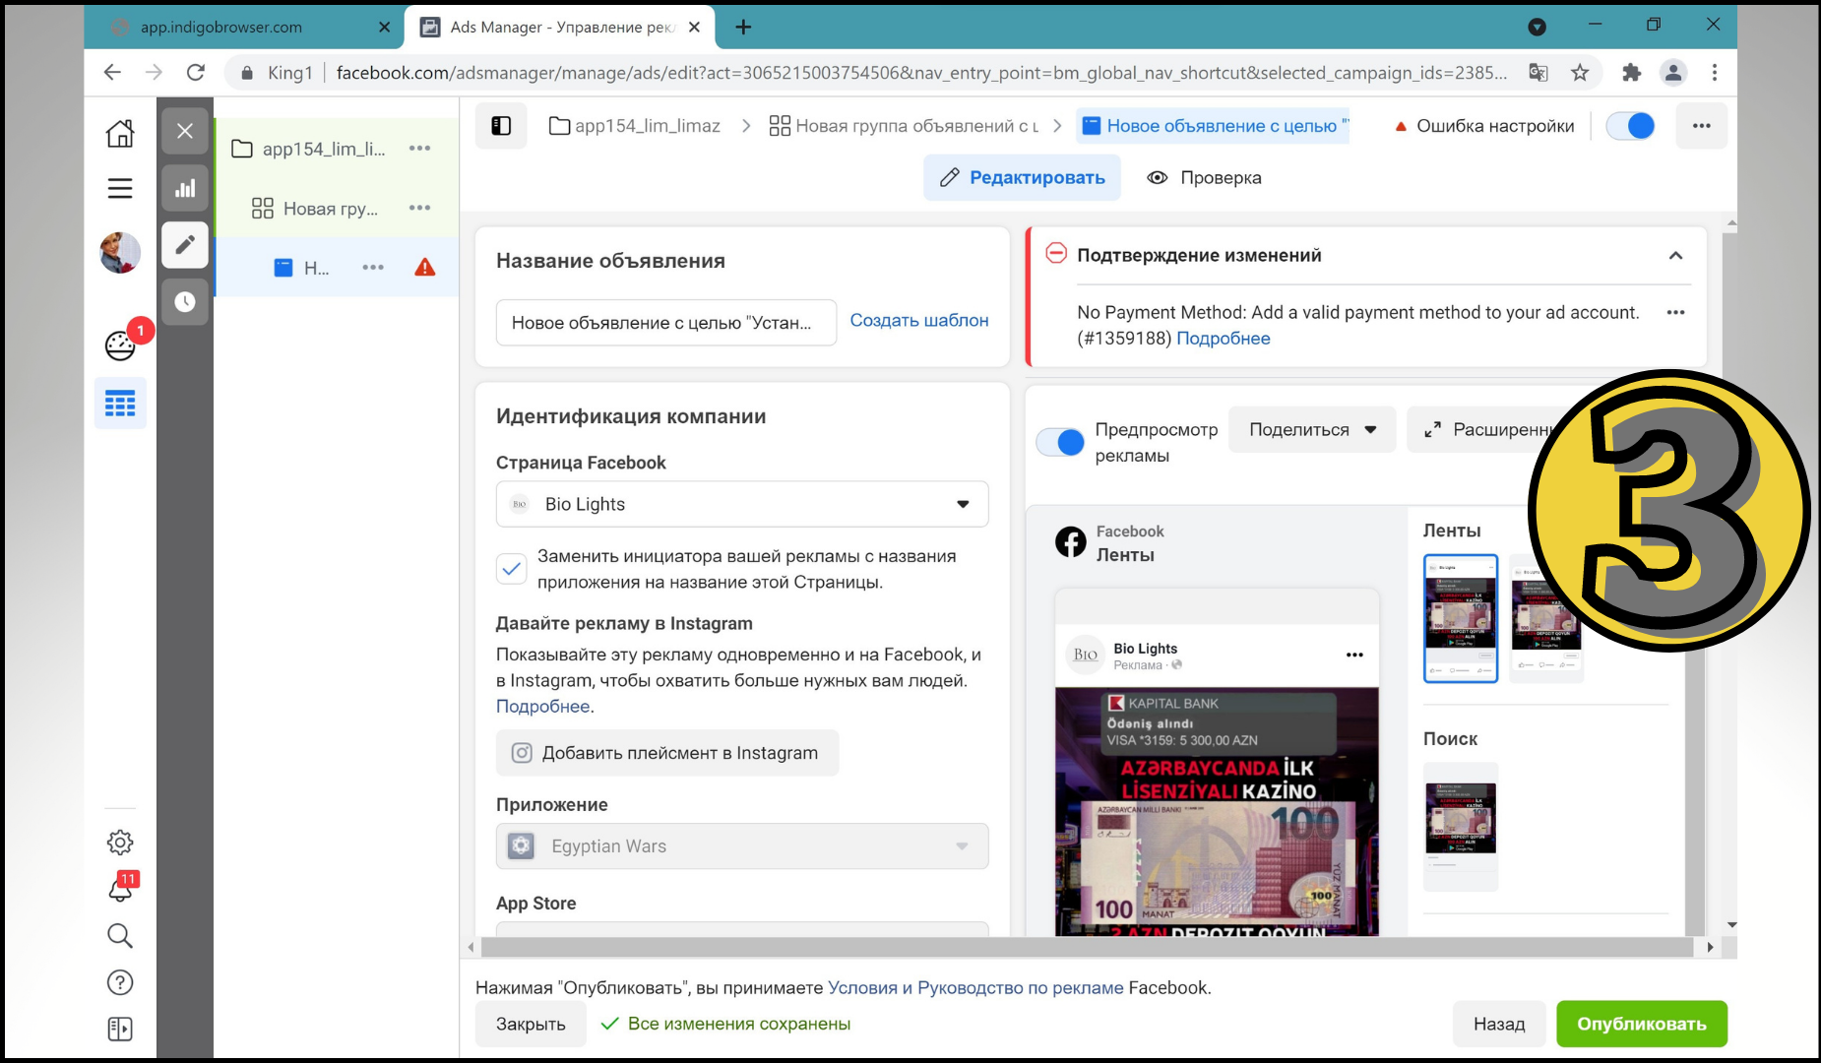Image resolution: width=1821 pixels, height=1063 pixels.
Task: Click green Опубликовать button
Action: [x=1642, y=1024]
